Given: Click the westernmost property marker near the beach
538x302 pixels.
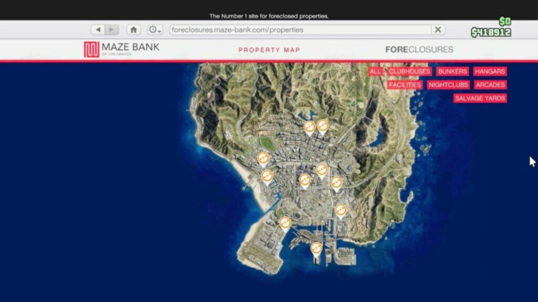Looking at the screenshot, I should coord(262,157).
